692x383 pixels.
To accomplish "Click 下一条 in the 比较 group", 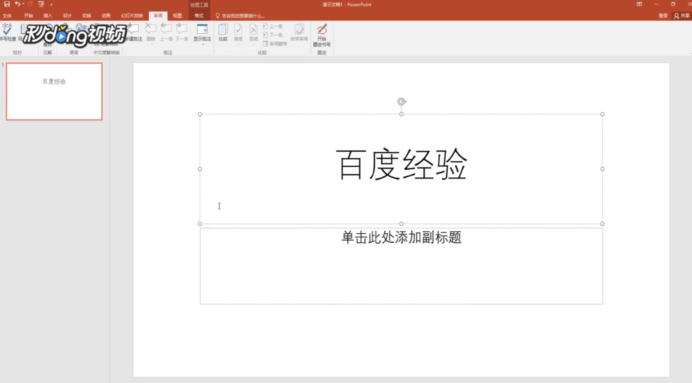I will [273, 35].
